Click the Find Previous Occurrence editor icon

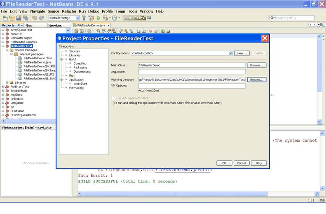tap(103, 31)
